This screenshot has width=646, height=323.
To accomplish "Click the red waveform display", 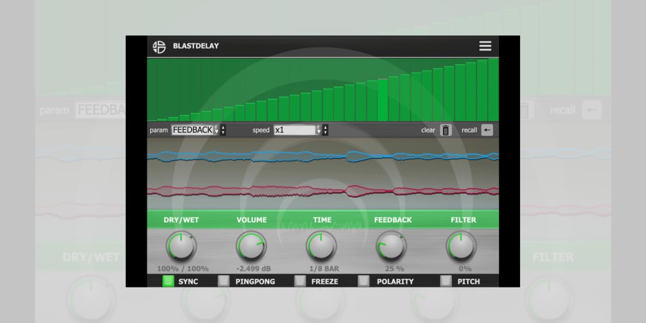I will coord(323,191).
